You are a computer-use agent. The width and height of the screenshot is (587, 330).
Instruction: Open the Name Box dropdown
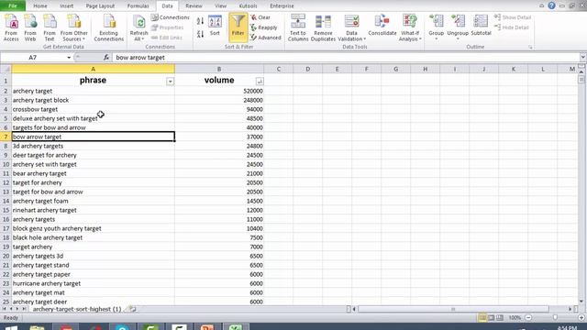(x=69, y=58)
